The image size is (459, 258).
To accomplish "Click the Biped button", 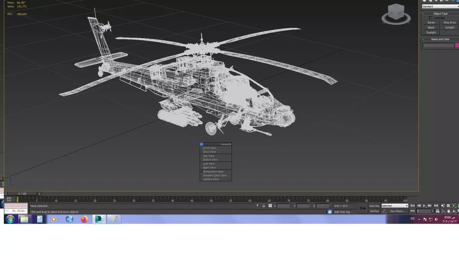I will coord(431,28).
